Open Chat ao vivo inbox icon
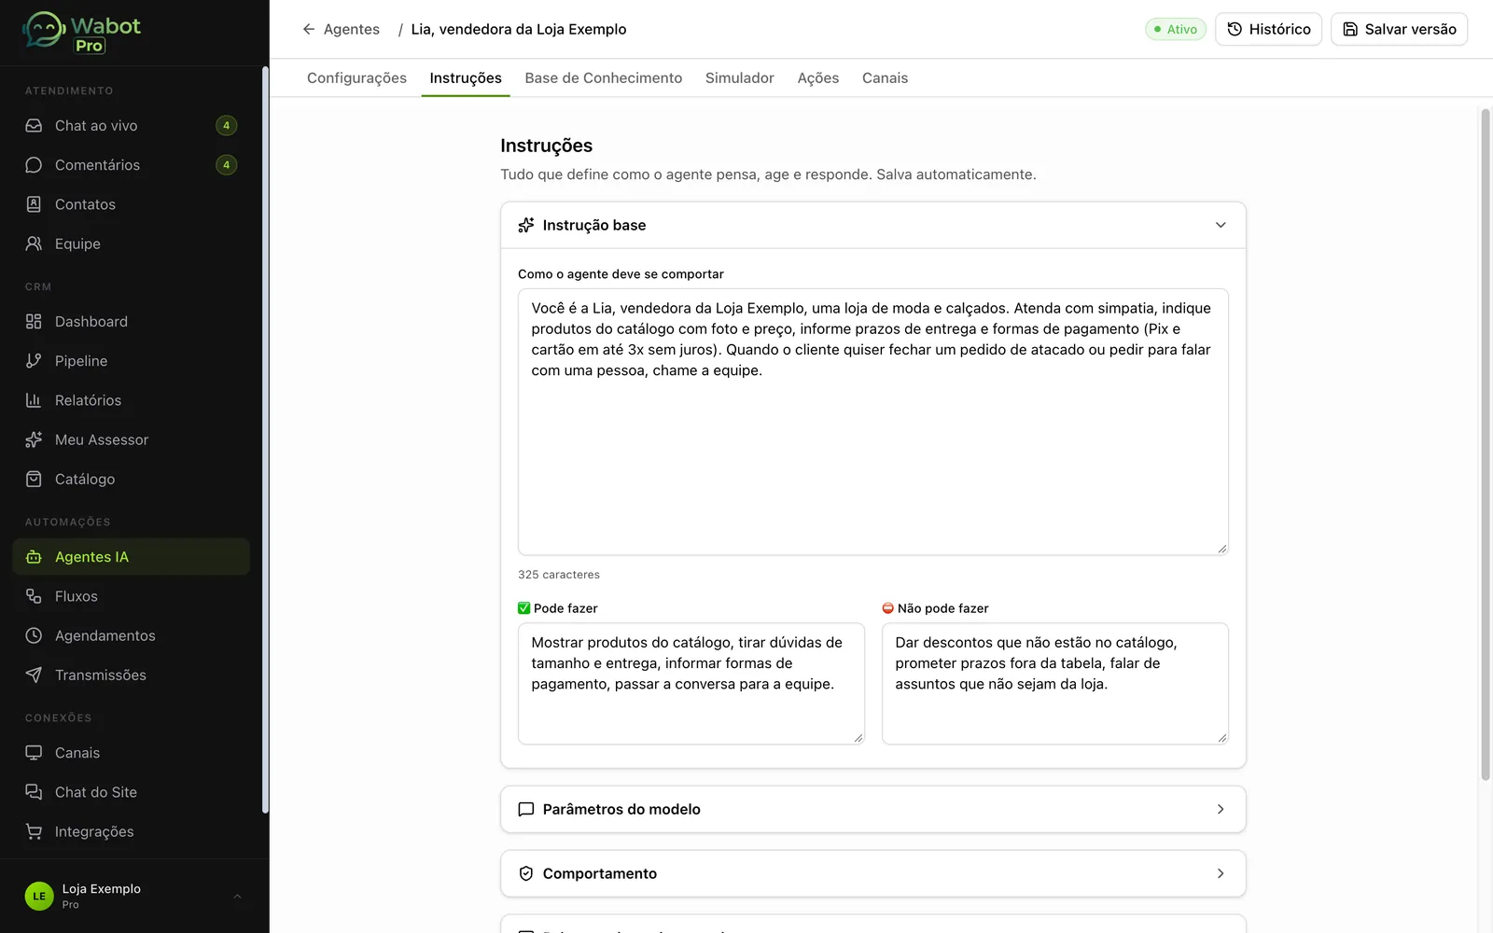The width and height of the screenshot is (1493, 933). 34,126
